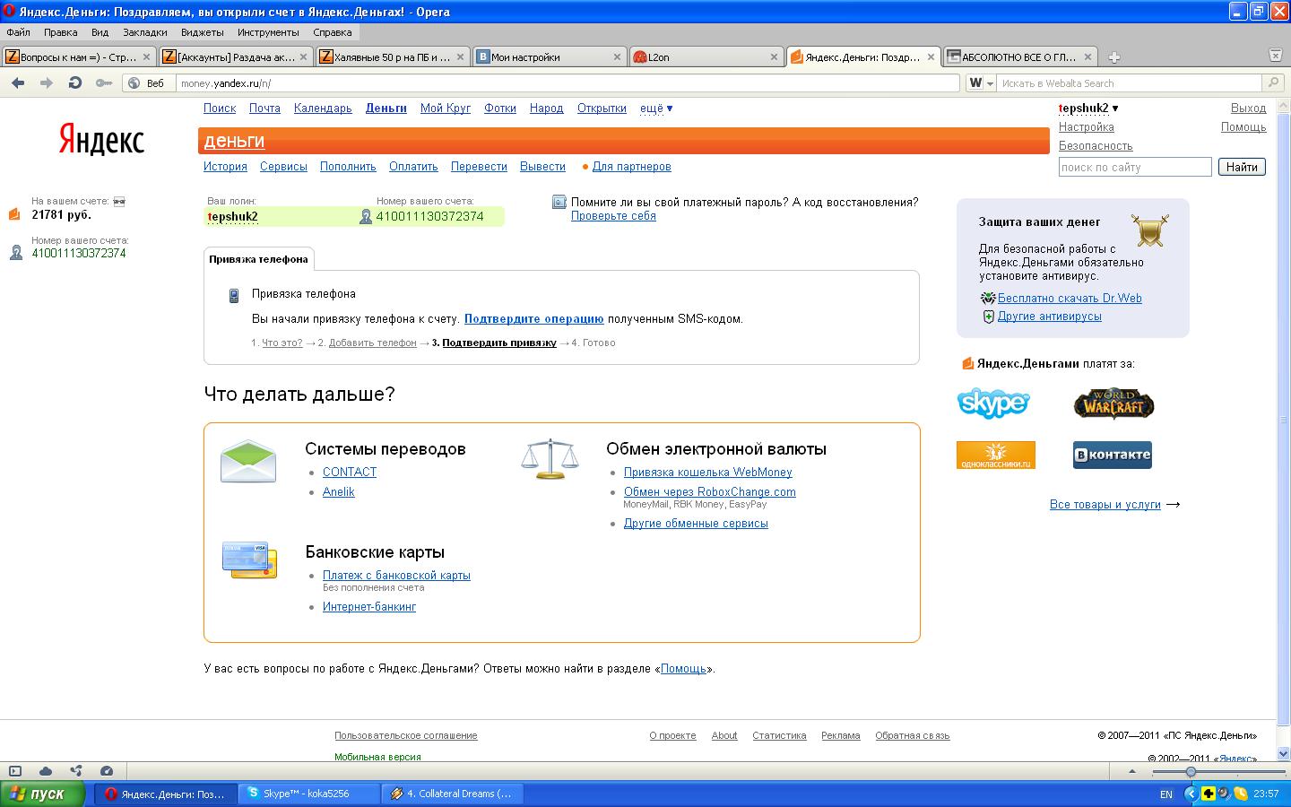
Task: Click the Skype logo
Action: [x=993, y=403]
